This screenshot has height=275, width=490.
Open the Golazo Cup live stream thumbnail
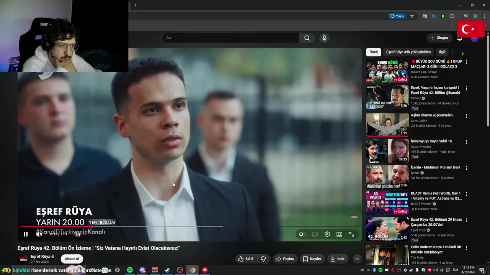tap(387, 71)
